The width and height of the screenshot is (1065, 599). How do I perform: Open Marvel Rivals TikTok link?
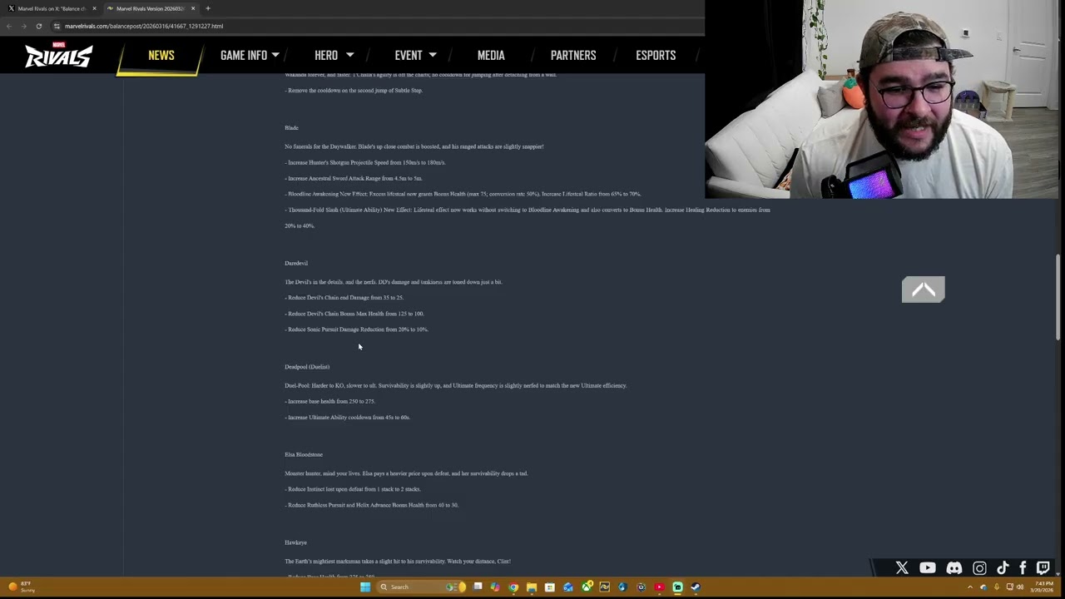pyautogui.click(x=1003, y=568)
